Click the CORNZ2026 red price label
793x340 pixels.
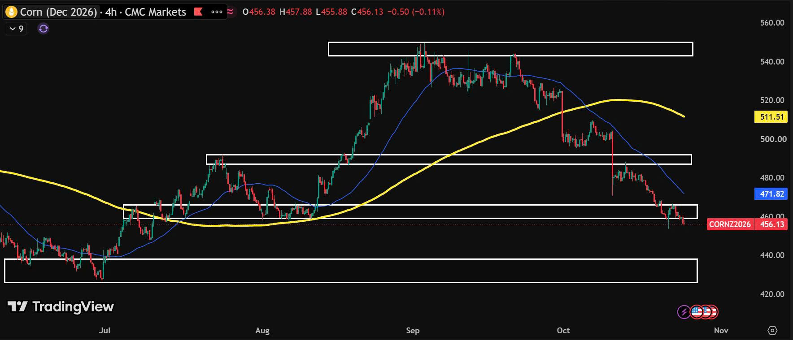pyautogui.click(x=730, y=224)
